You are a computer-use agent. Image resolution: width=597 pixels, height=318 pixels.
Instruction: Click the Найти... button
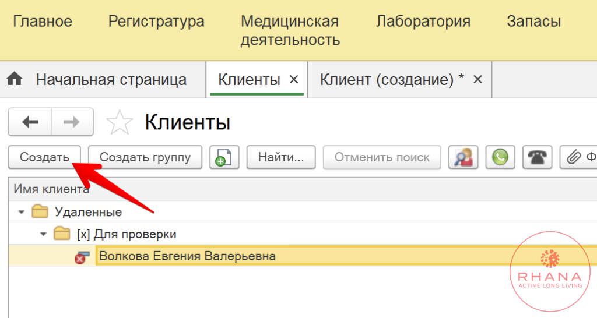[281, 157]
